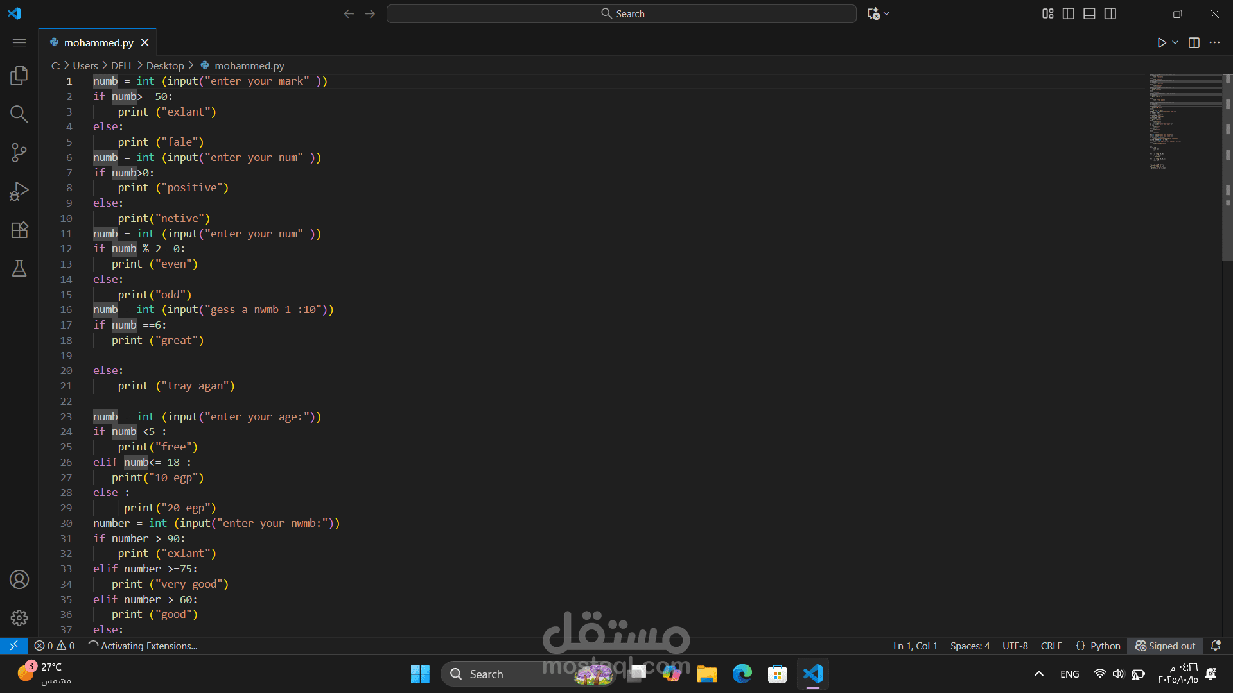Open Source Control view
1233x693 pixels.
[19, 153]
